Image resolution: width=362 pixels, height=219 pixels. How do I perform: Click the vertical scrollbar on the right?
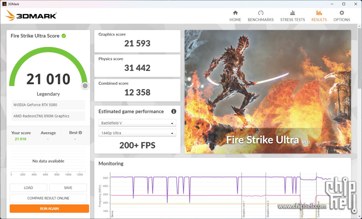click(x=360, y=58)
